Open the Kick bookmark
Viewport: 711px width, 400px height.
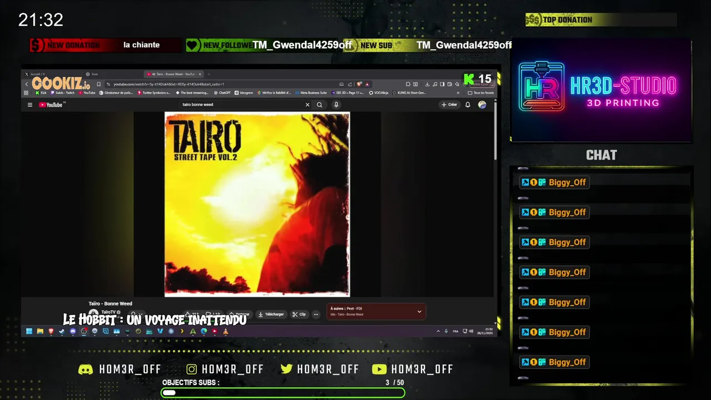41,93
